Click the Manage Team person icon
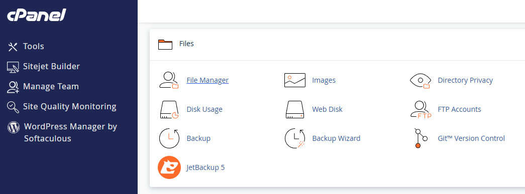 (x=13, y=87)
